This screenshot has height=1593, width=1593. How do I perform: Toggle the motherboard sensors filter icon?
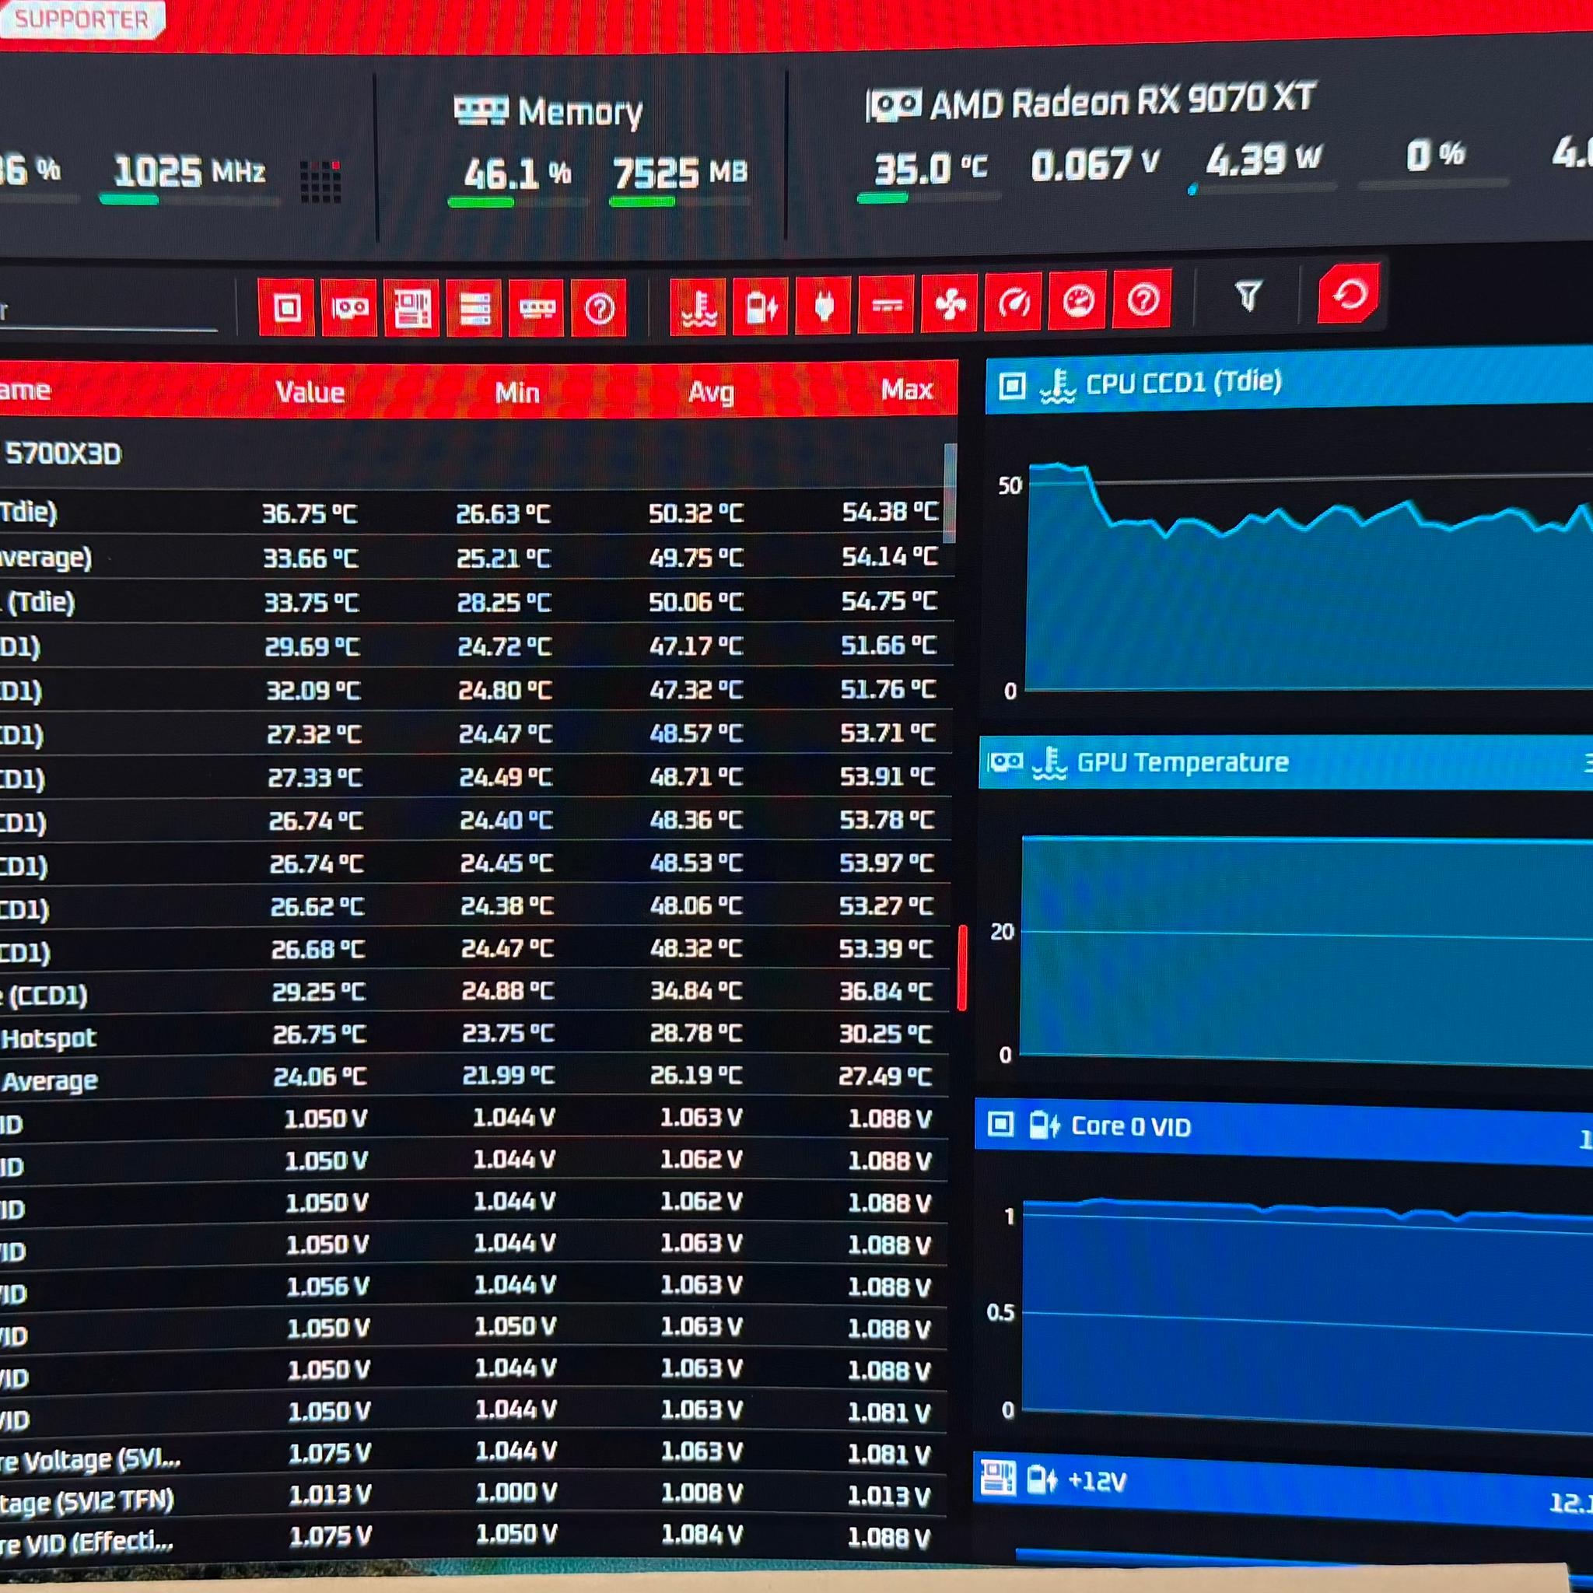click(x=411, y=308)
